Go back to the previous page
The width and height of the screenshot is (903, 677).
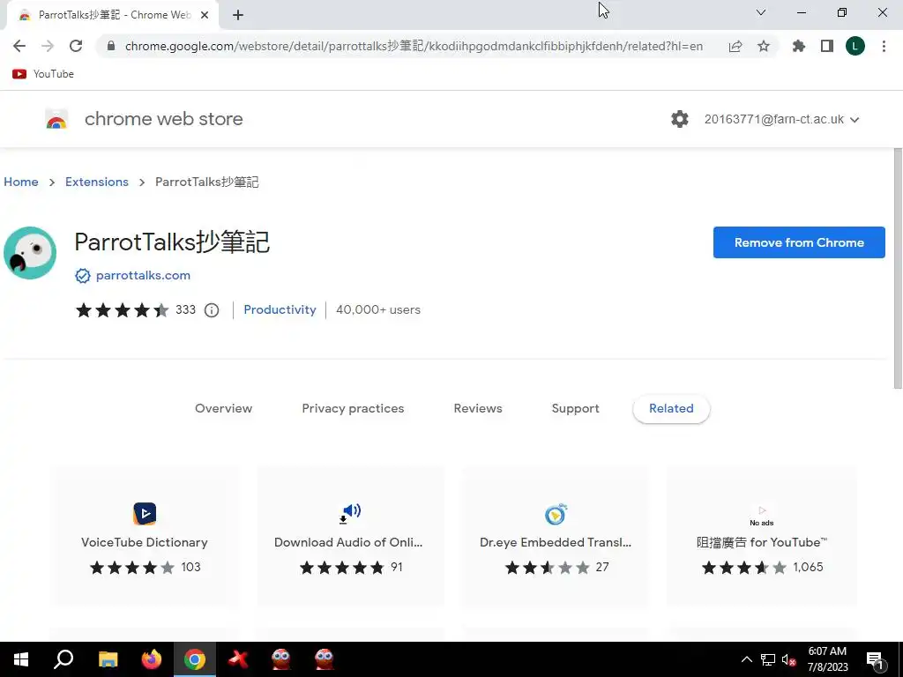(x=19, y=46)
